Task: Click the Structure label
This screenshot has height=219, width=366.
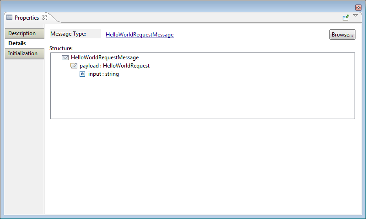Action: pos(61,48)
